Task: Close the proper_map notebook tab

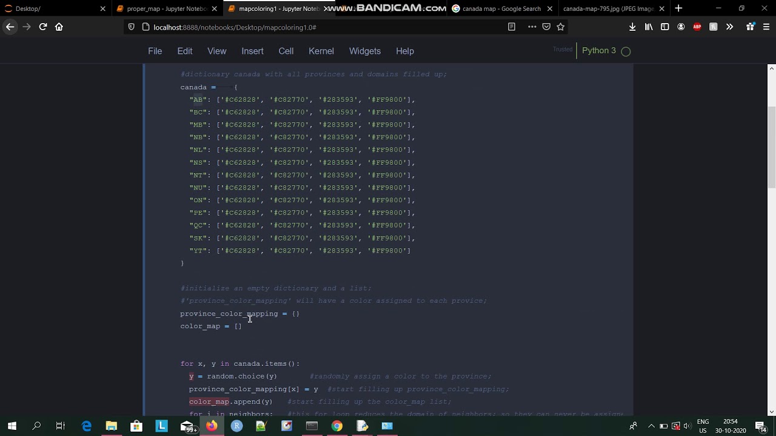Action: 214,8
